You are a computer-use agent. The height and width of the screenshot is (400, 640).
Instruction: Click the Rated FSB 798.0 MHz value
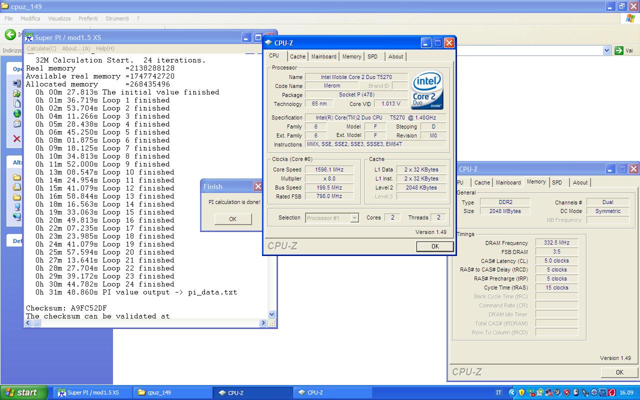329,196
